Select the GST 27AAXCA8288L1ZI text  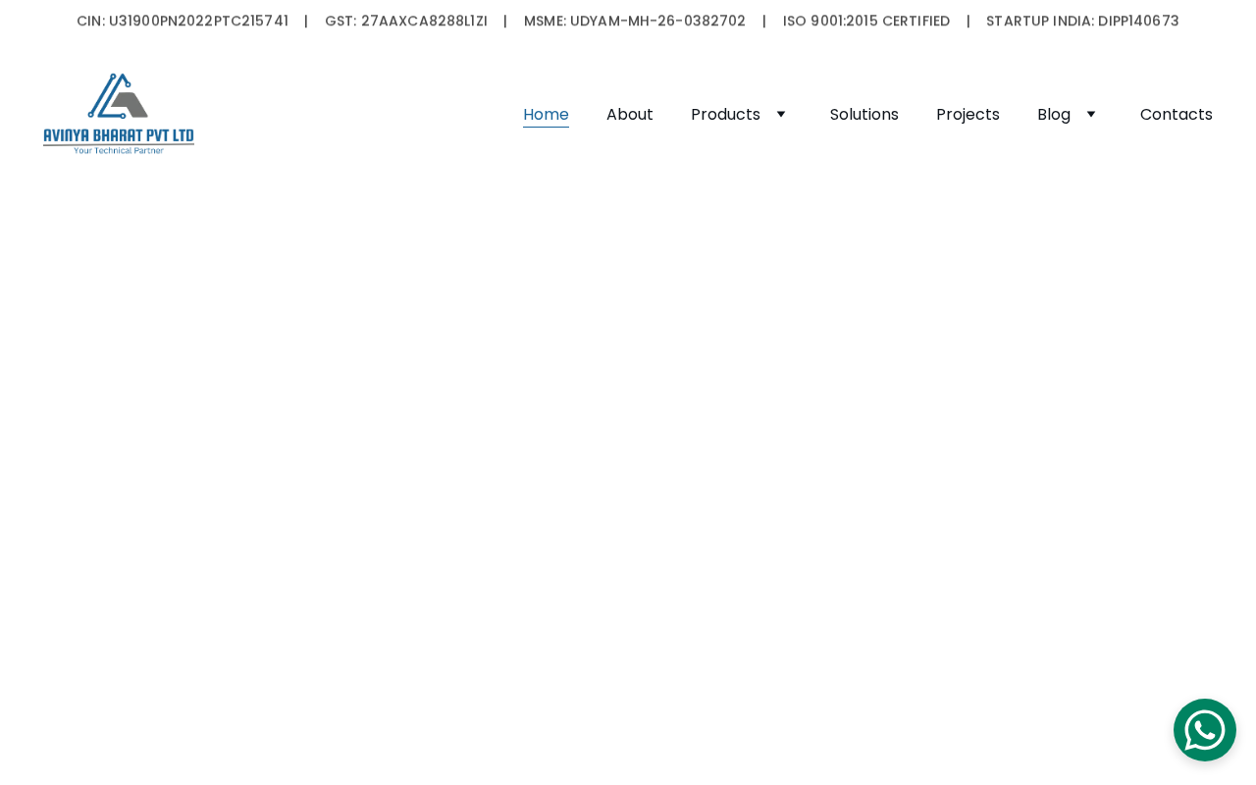[x=406, y=21]
